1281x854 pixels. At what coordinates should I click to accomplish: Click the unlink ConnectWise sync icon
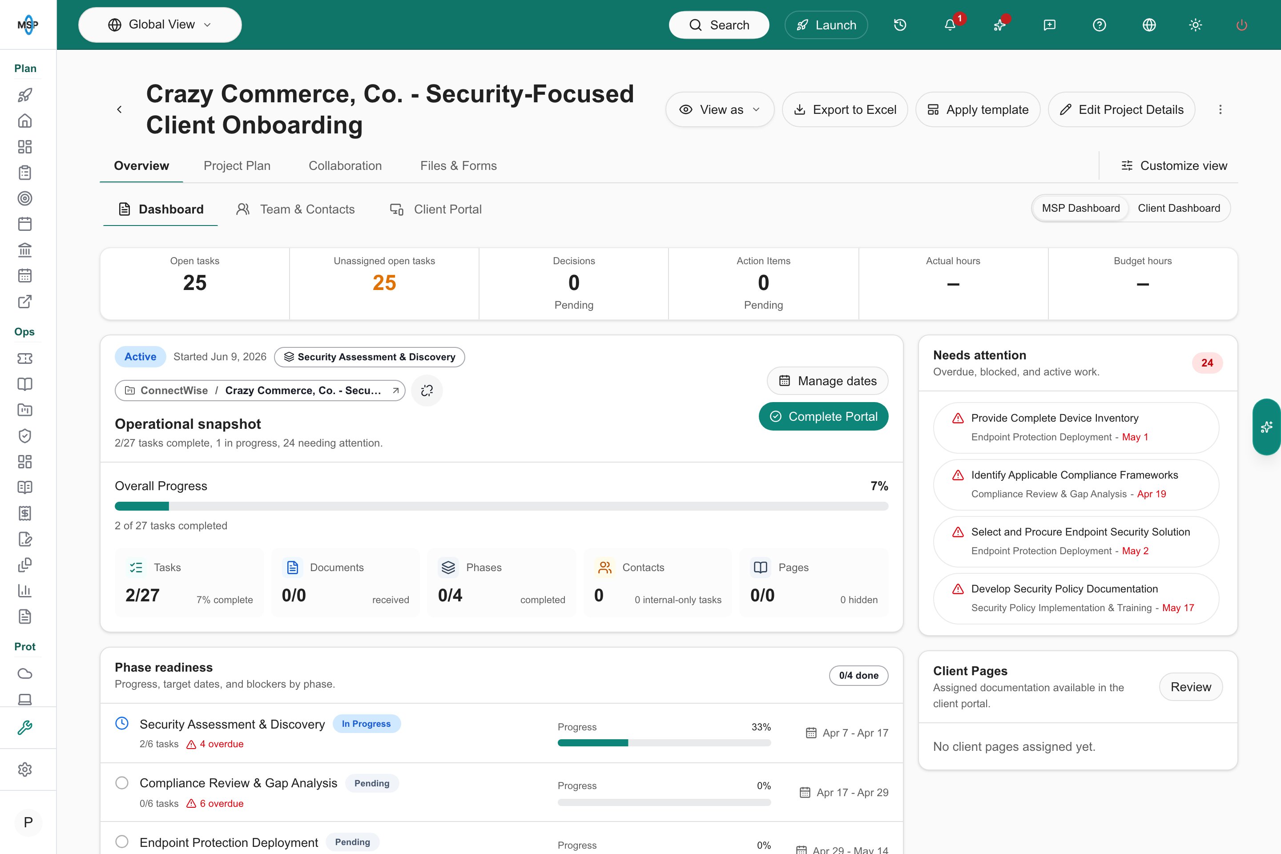[x=427, y=391]
